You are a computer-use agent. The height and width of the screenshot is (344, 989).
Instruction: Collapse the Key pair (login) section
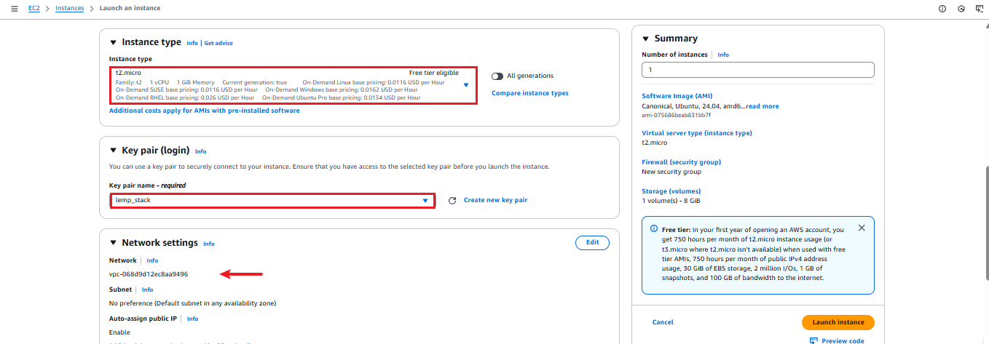[x=113, y=151]
